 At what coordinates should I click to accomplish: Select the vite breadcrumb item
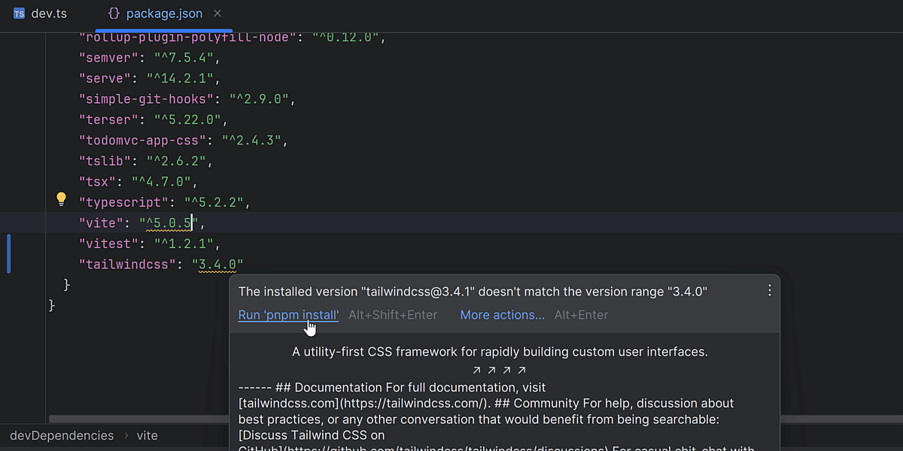(x=147, y=435)
